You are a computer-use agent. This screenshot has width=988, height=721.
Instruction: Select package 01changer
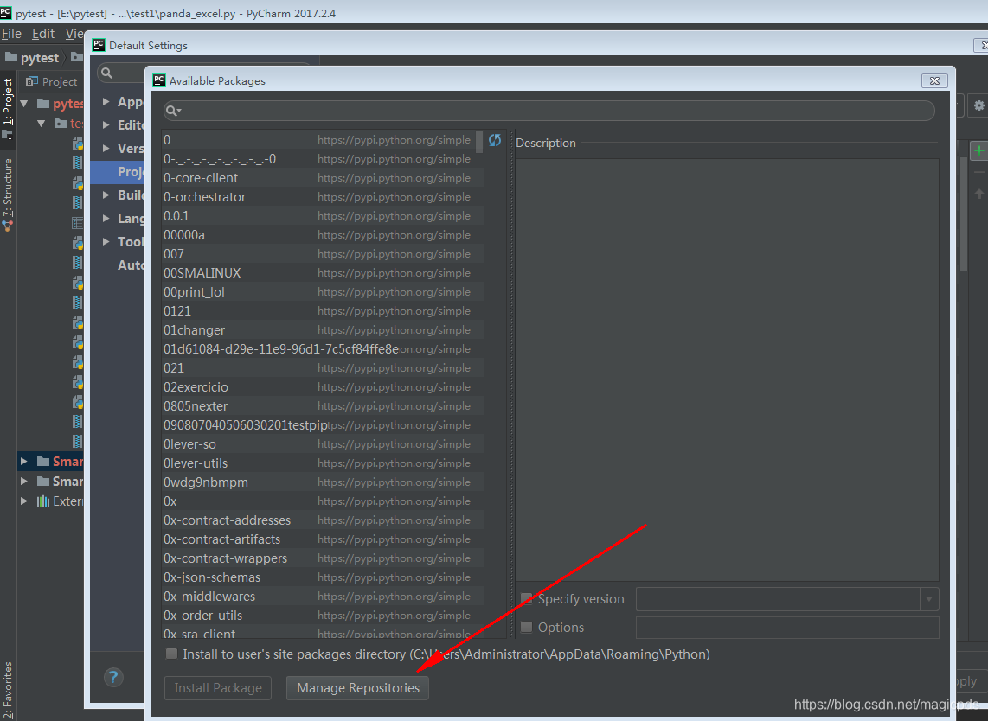pos(322,330)
